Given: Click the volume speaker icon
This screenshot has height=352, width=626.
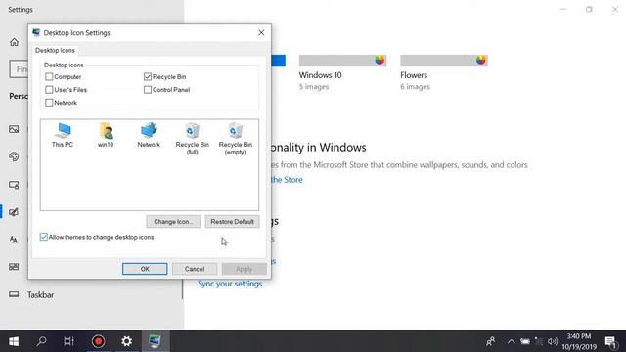Looking at the screenshot, I should 553,341.
